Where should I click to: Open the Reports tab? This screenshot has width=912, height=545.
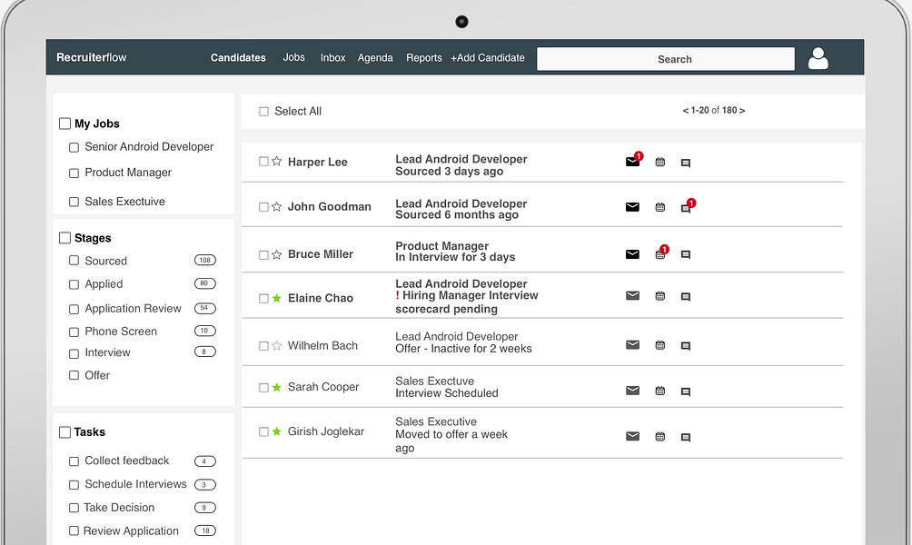(424, 58)
